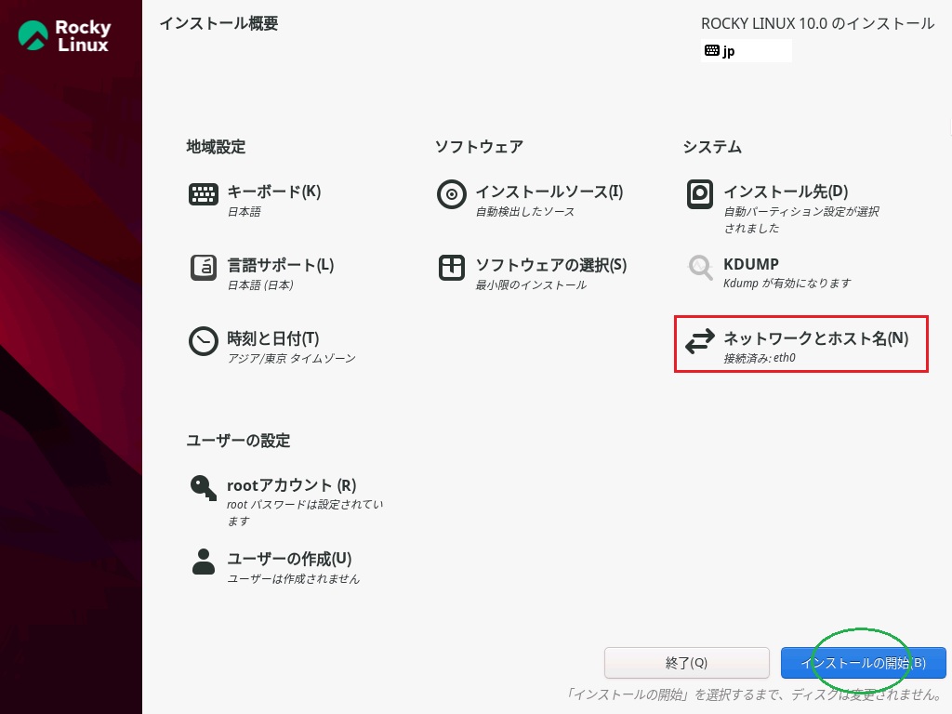
Task: Click the person icon for ユーザーの作成
Action: tap(203, 562)
